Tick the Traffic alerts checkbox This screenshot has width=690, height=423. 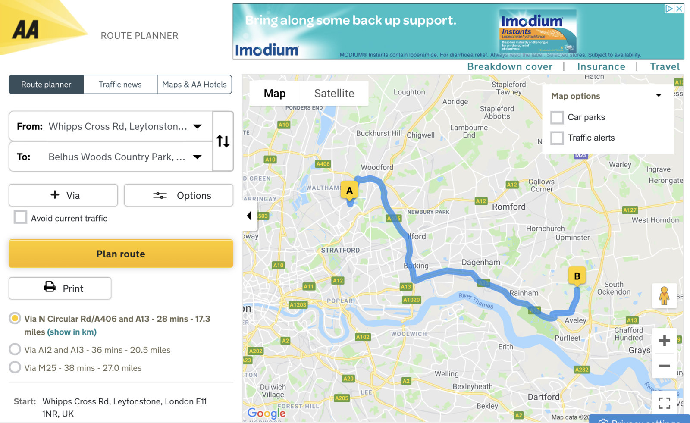click(557, 138)
